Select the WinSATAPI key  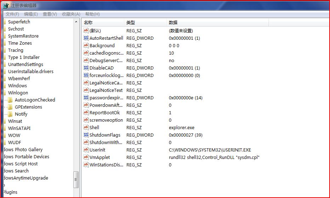(x=19, y=128)
